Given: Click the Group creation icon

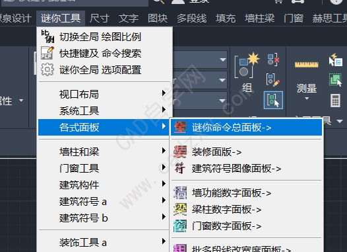Looking at the screenshot, I should click(247, 66).
